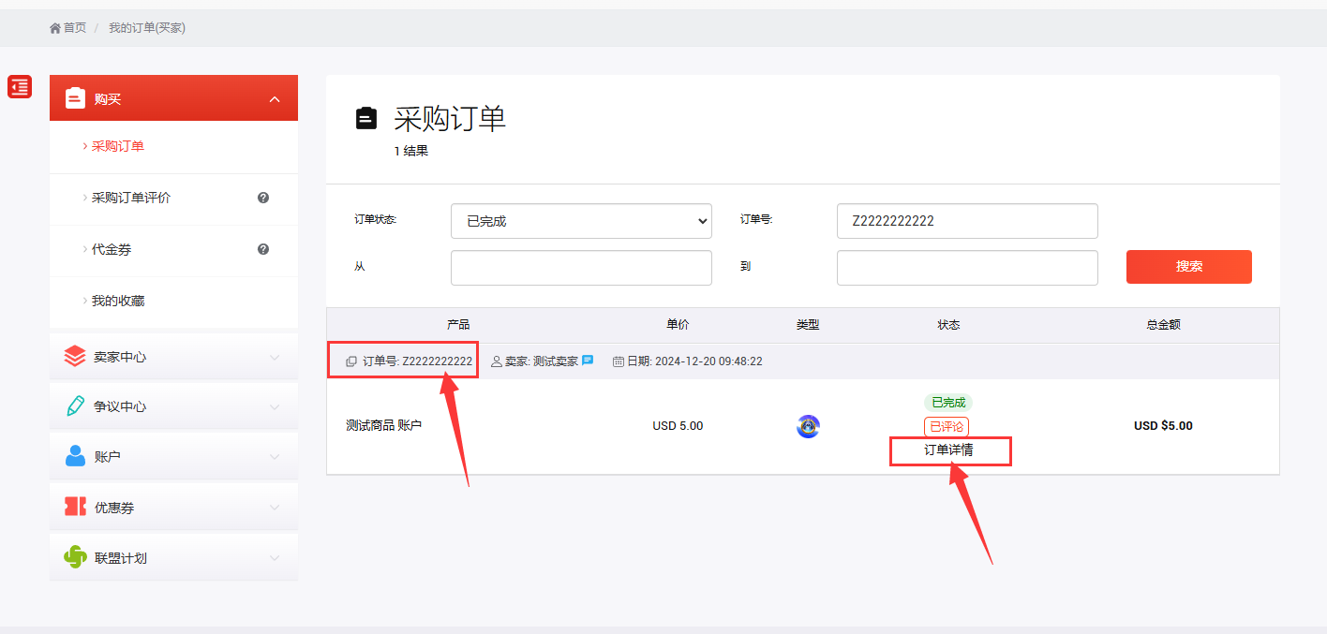This screenshot has height=634, width=1327.
Task: Click the copy order number icon
Action: (x=351, y=361)
